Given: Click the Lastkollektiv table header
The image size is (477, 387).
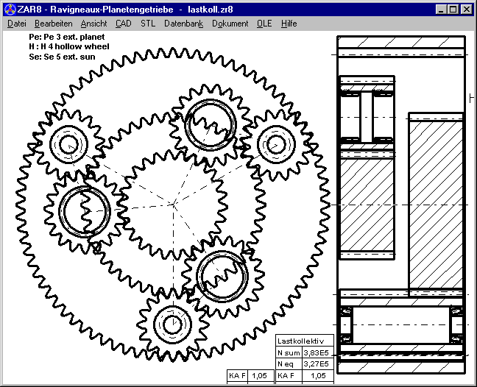Looking at the screenshot, I should pyautogui.click(x=304, y=341).
